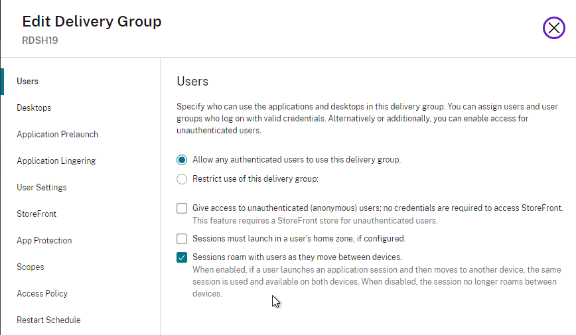576x335 pixels.
Task: Click the Sessions roam with users label
Action: tap(297, 257)
